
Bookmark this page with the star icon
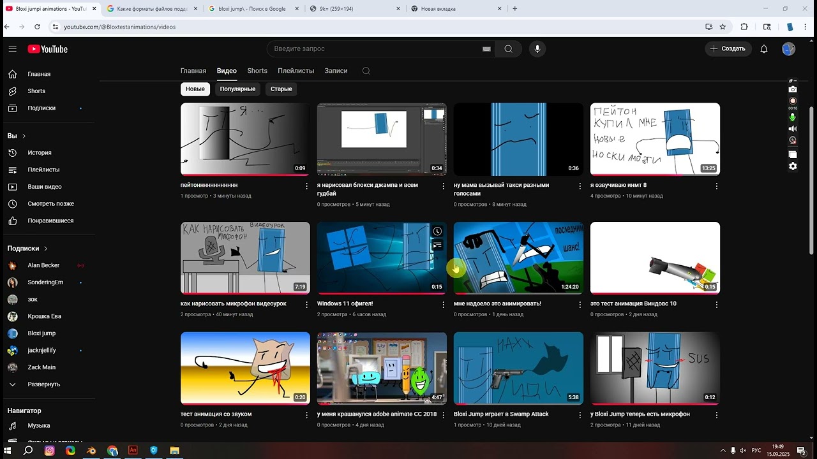point(723,27)
